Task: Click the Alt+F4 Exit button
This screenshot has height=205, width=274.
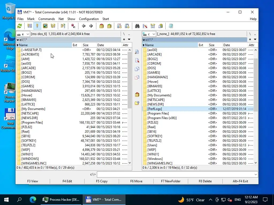Action: pyautogui.click(x=240, y=181)
